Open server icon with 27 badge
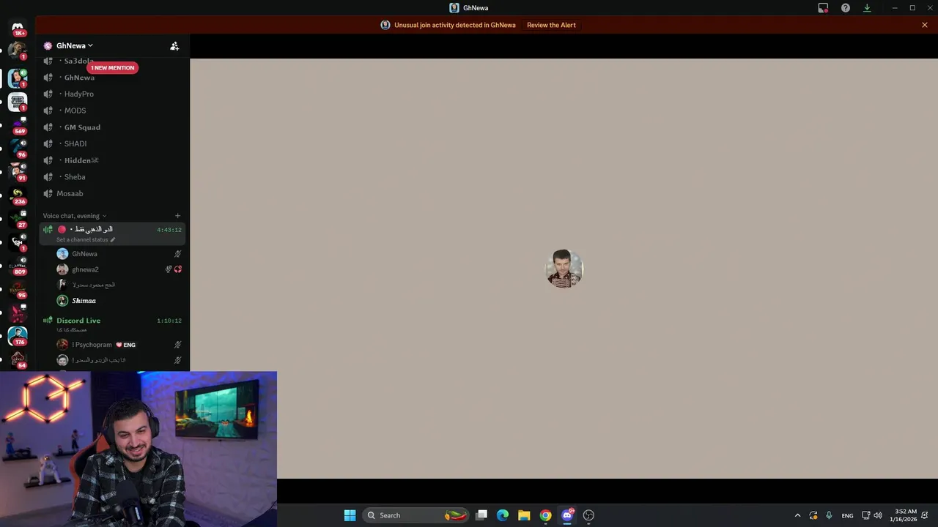This screenshot has width=938, height=527. click(x=18, y=219)
